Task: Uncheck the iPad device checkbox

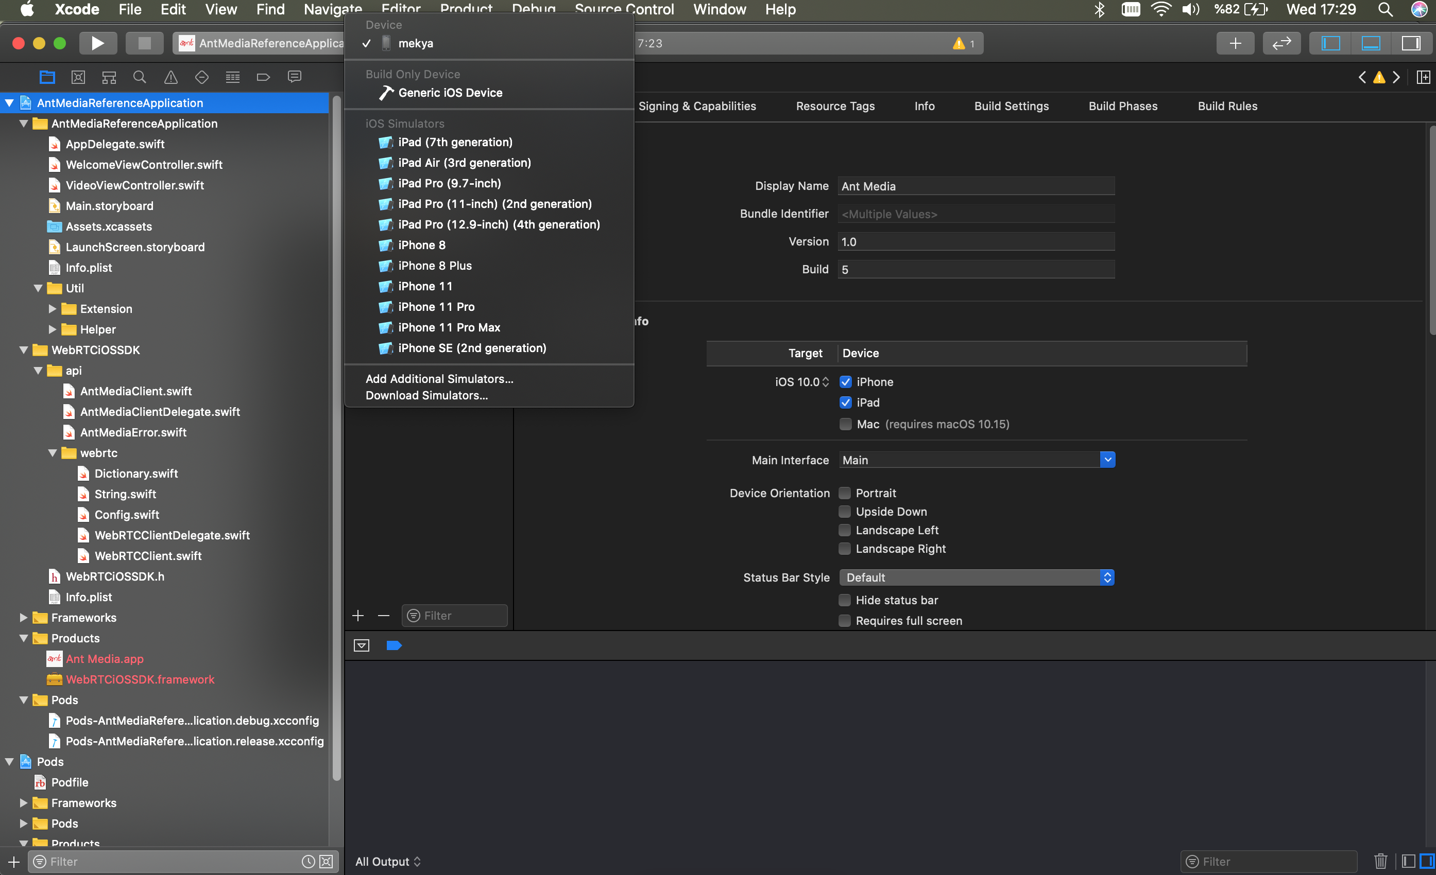Action: 845,402
